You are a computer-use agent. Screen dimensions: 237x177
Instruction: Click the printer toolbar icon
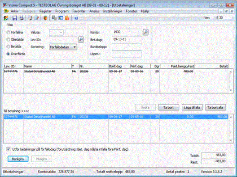pyautogui.click(x=22, y=18)
